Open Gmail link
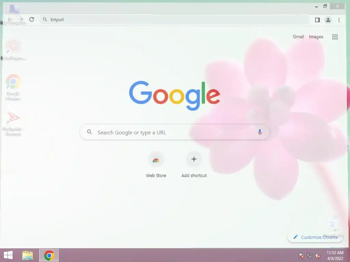The height and width of the screenshot is (262, 350). click(298, 37)
